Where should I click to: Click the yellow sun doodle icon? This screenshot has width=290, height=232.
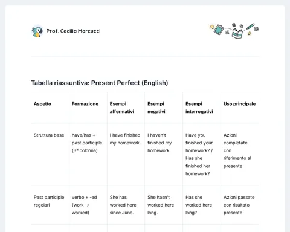[x=212, y=27]
